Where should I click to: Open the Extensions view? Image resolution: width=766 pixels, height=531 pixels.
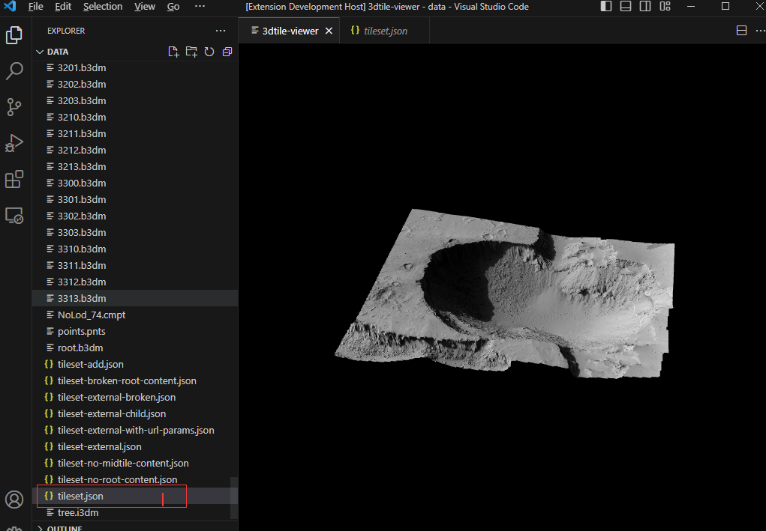[x=14, y=179]
